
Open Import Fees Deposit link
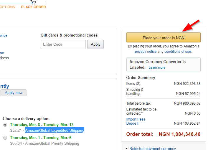pos(136,121)
